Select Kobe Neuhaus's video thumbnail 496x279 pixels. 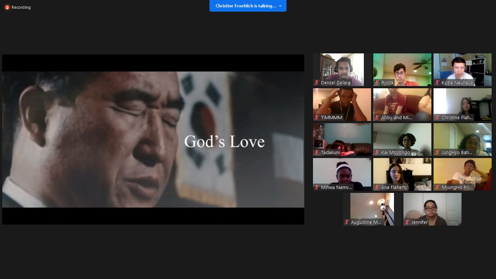click(463, 70)
